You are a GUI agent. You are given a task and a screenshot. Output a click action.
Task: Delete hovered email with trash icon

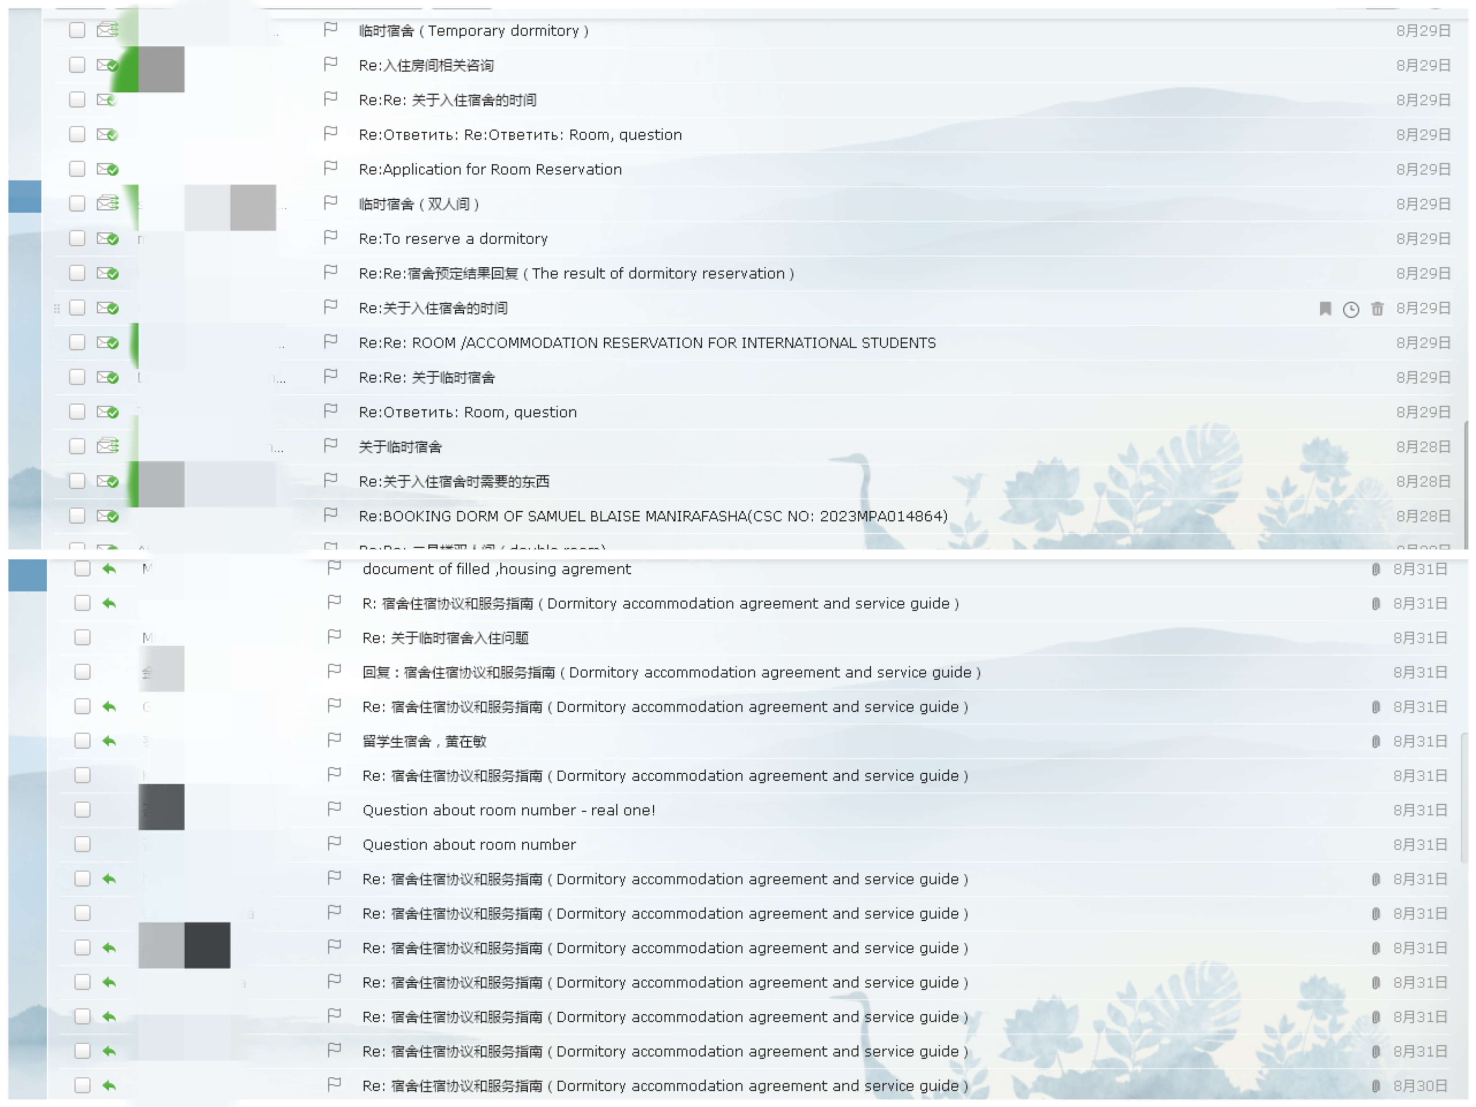pos(1377,308)
